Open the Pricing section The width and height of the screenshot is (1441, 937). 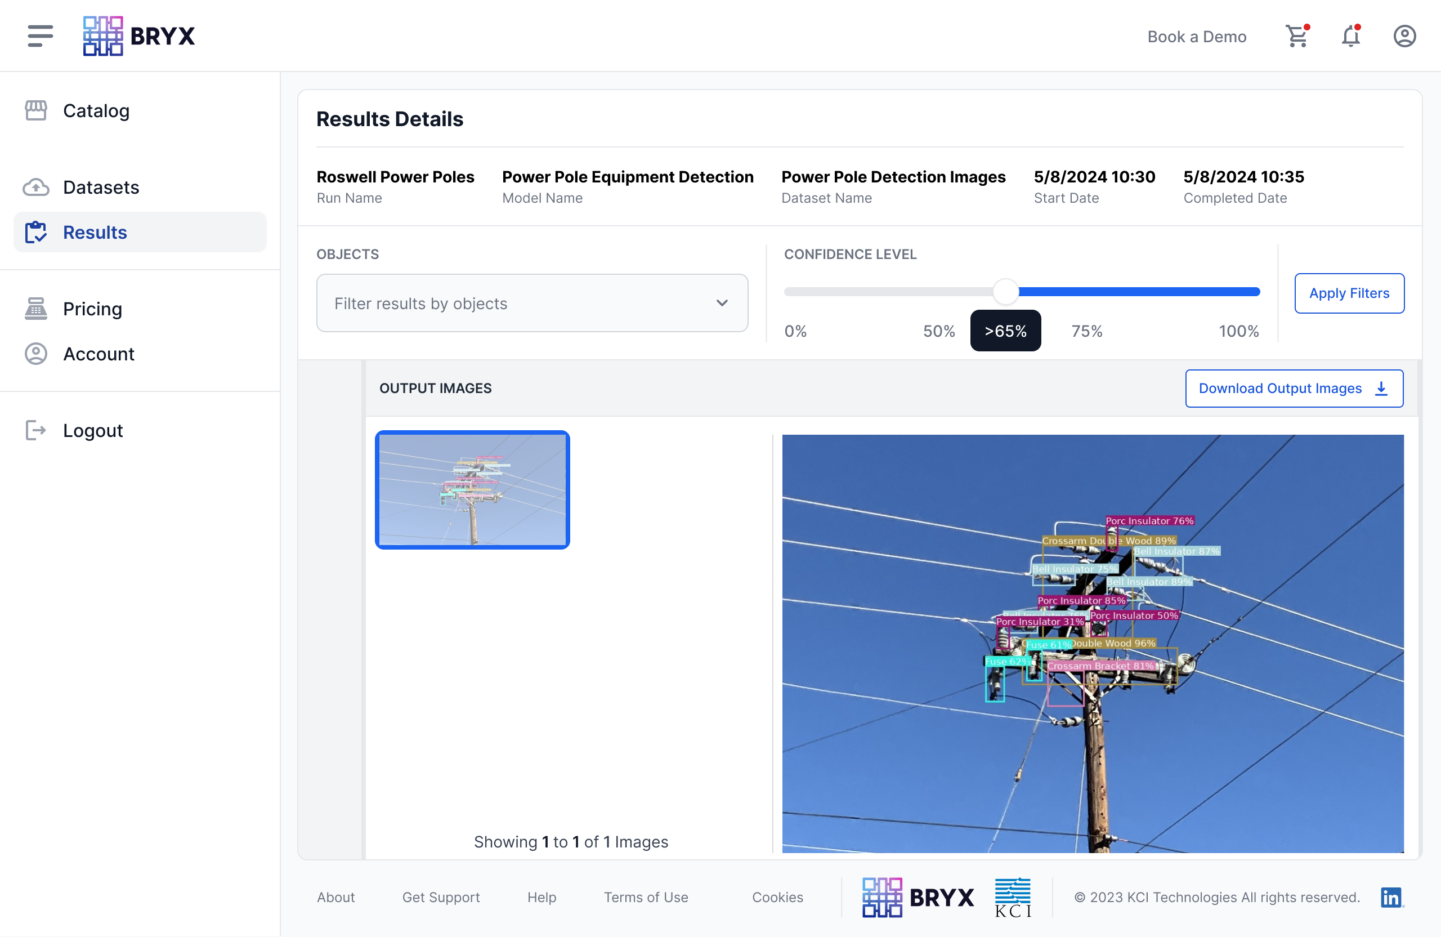(91, 309)
